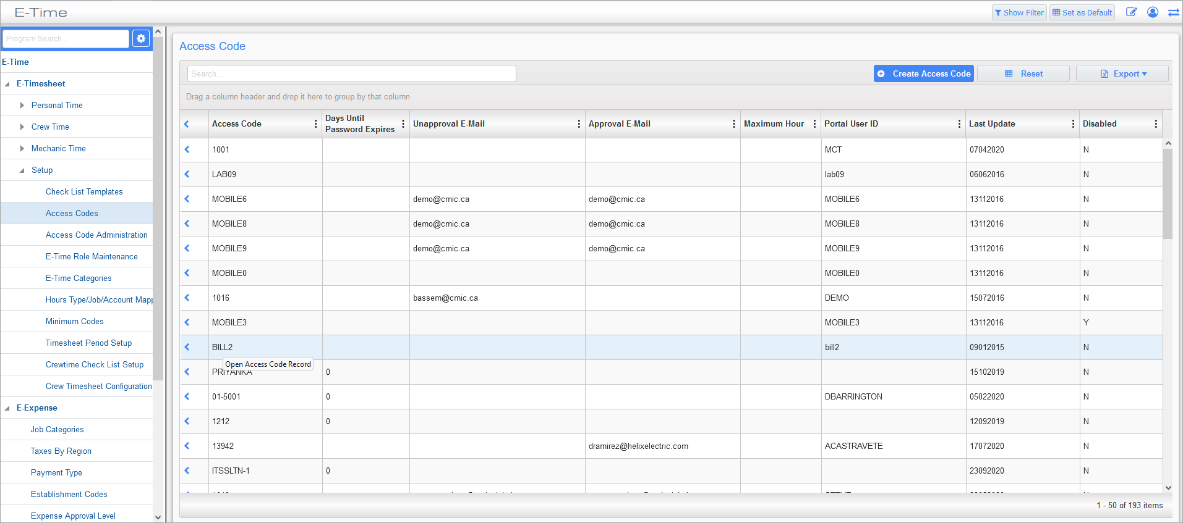Image resolution: width=1183 pixels, height=523 pixels.
Task: Open the user profile icon
Action: point(1153,12)
